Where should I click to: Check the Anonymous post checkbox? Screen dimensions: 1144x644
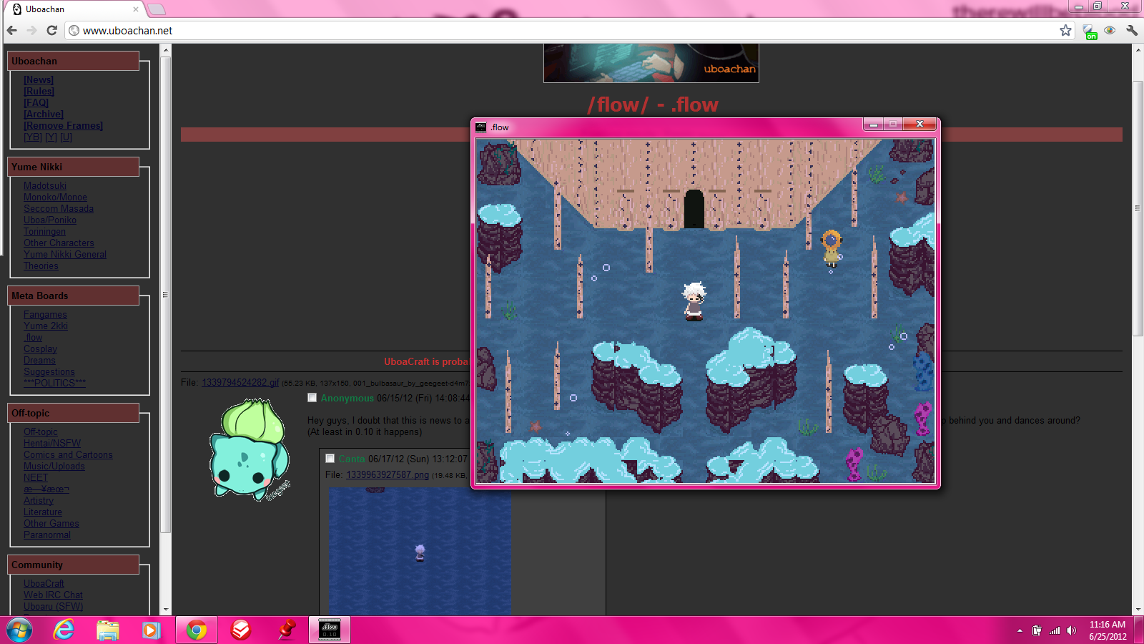312,398
